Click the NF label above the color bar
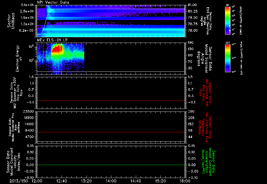This screenshot has width=267, height=184. click(228, 5)
